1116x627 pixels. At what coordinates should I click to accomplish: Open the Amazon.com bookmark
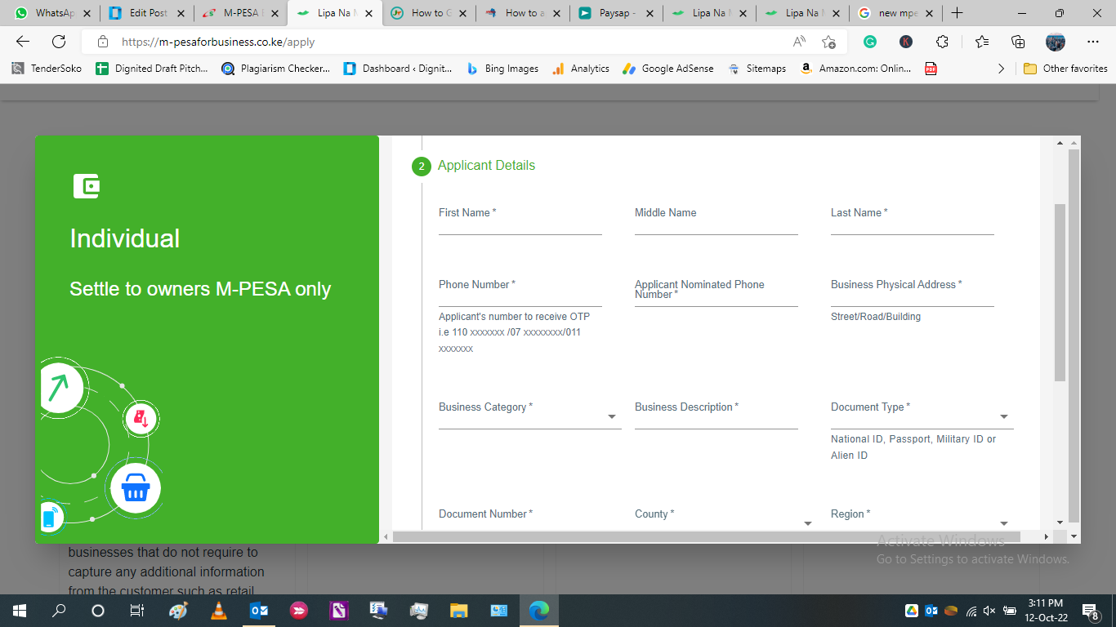855,69
